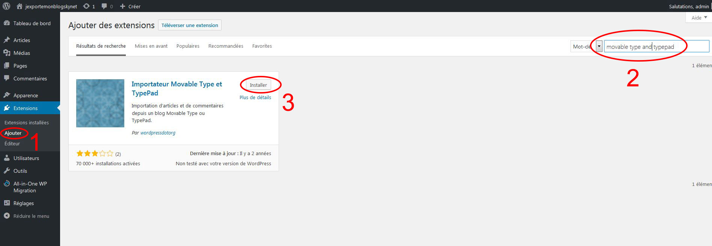The image size is (712, 246).
Task: Open the comments bubble in the admin bar
Action: click(104, 6)
